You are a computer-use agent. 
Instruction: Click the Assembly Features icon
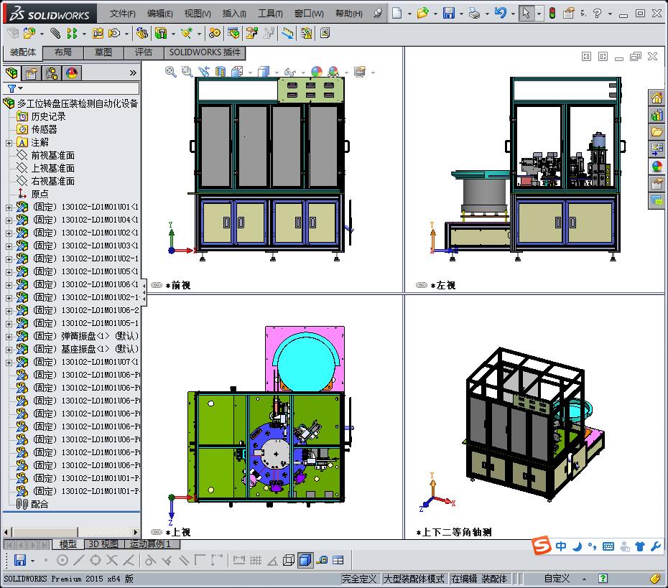(161, 33)
